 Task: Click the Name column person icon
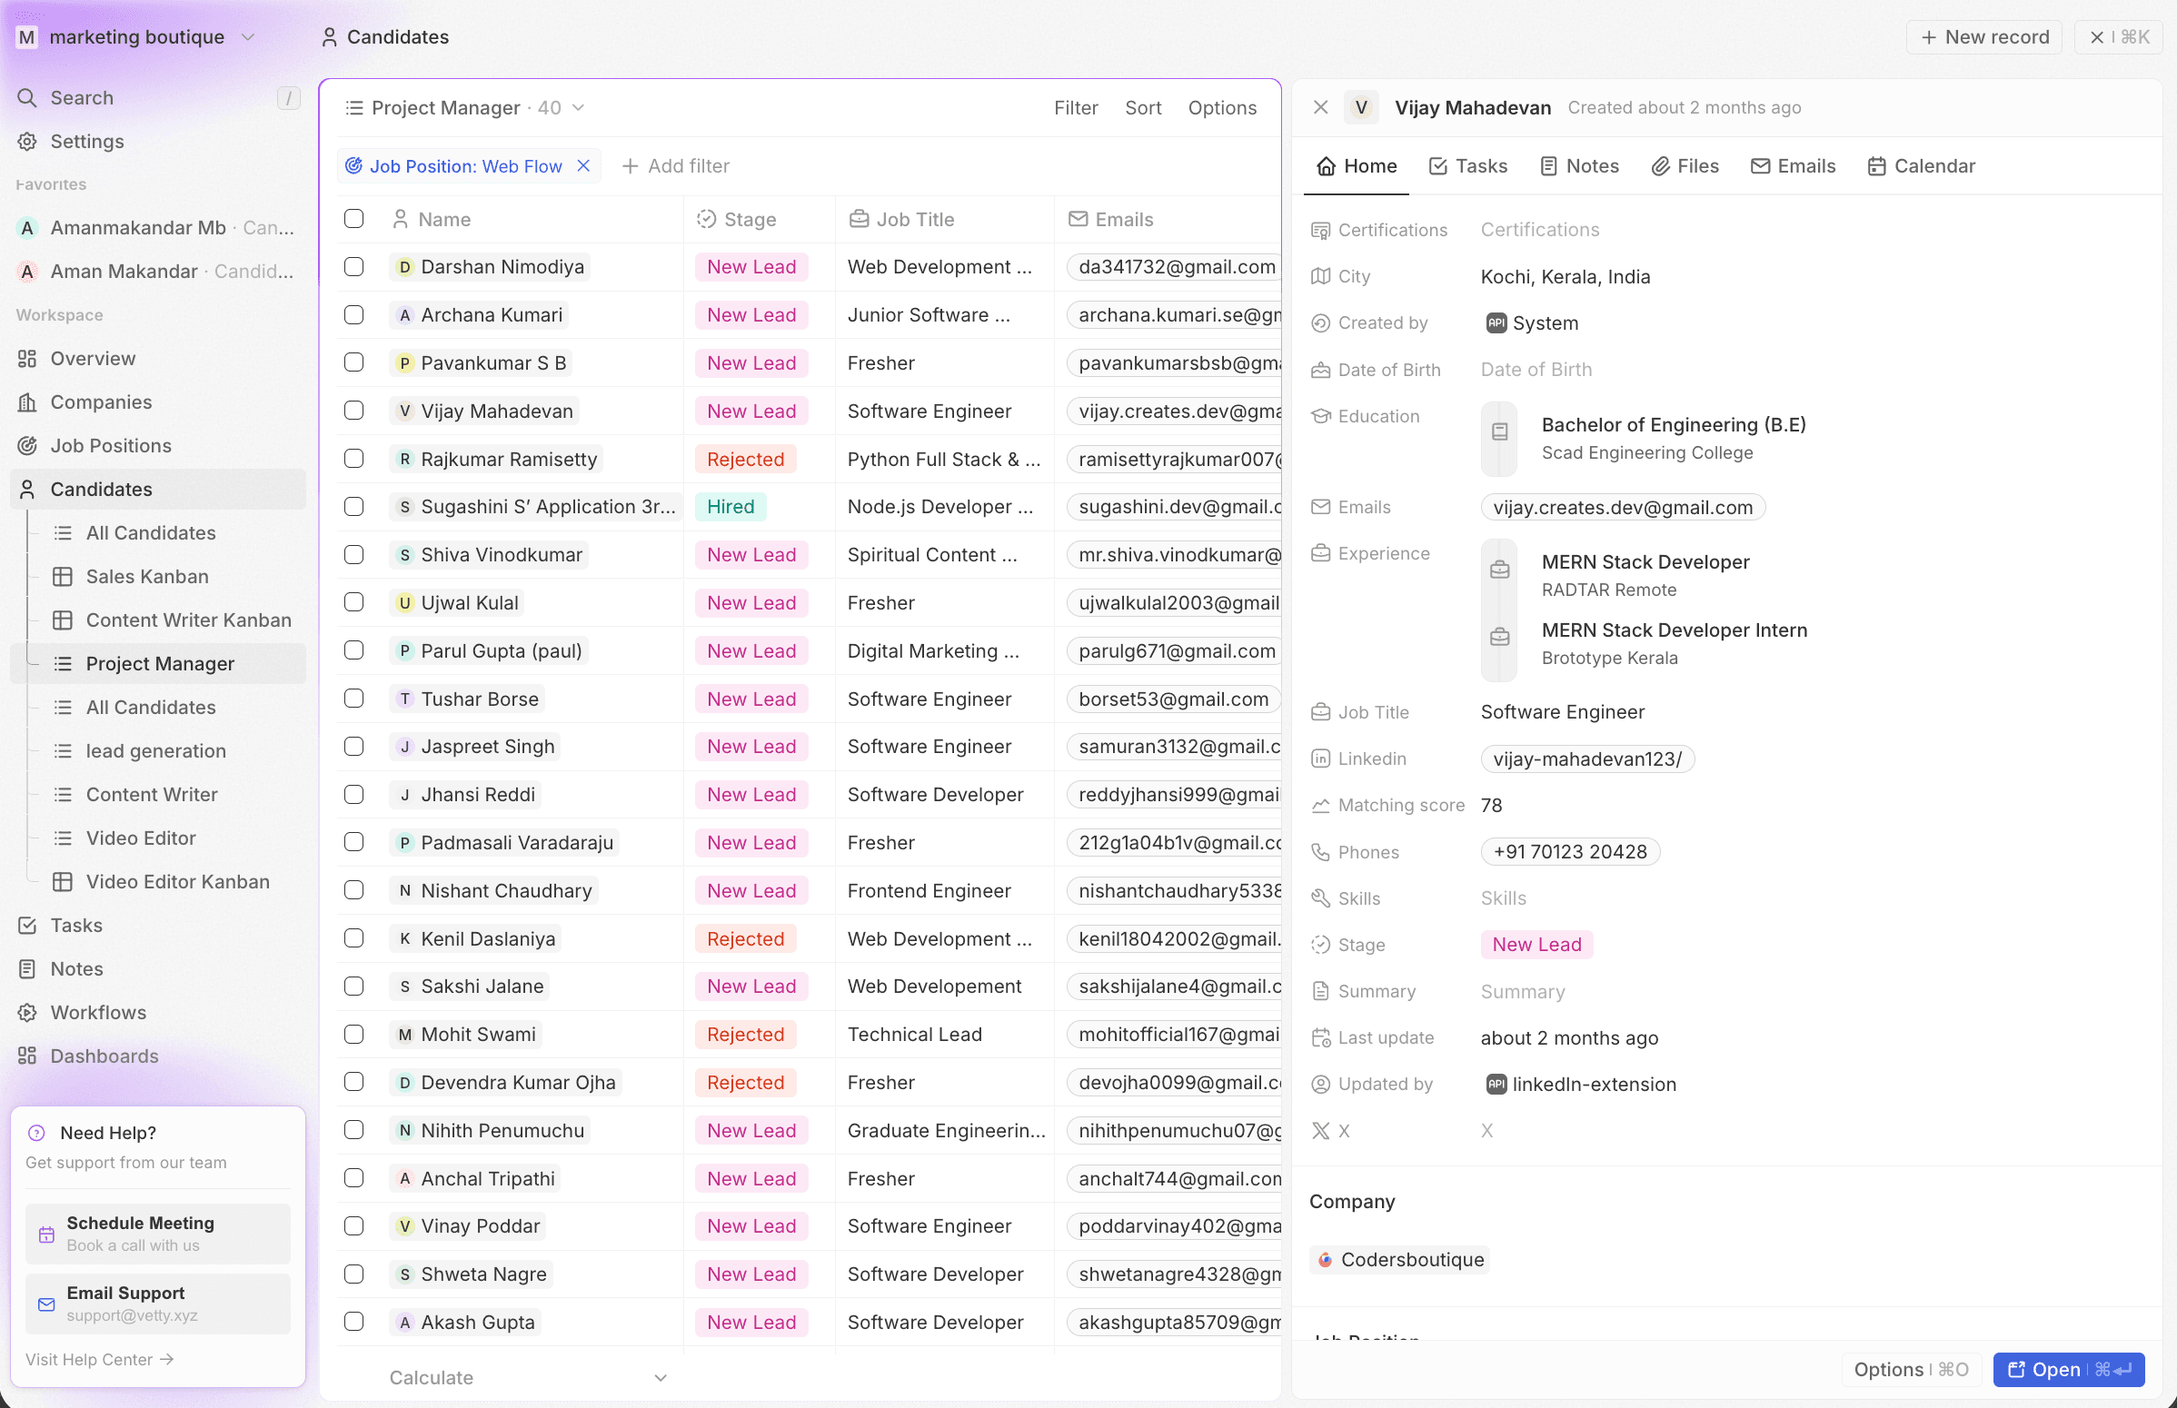(x=400, y=220)
